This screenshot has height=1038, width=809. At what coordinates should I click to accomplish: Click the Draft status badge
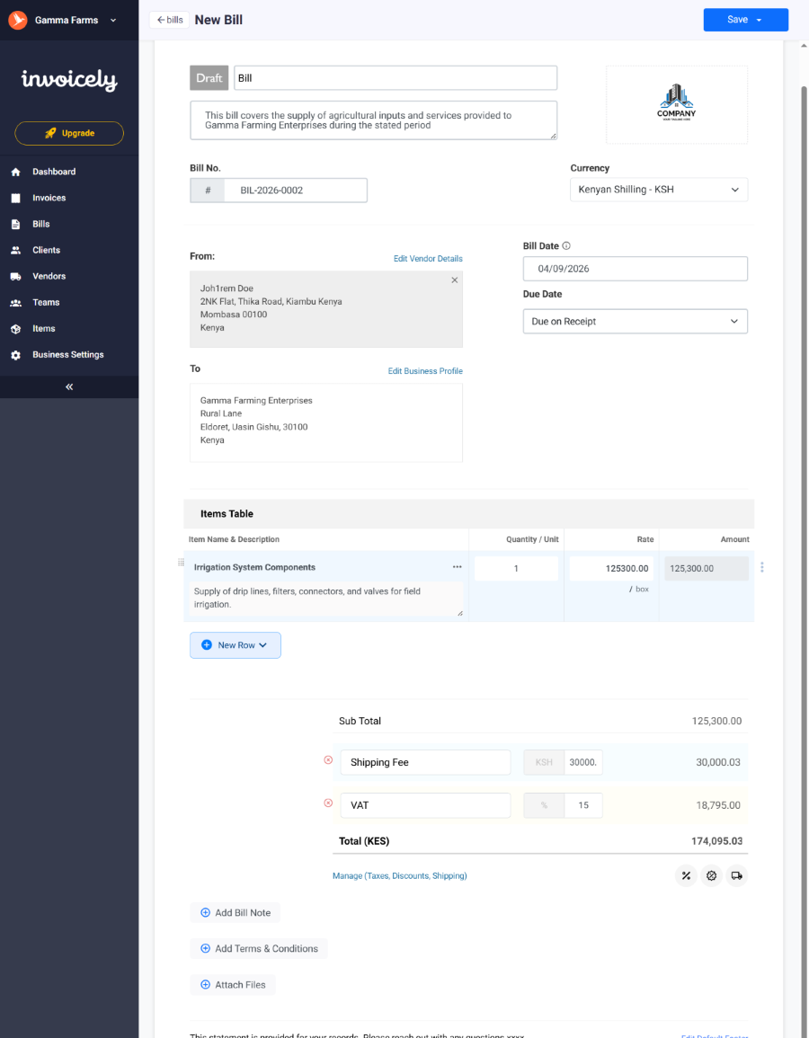[209, 78]
